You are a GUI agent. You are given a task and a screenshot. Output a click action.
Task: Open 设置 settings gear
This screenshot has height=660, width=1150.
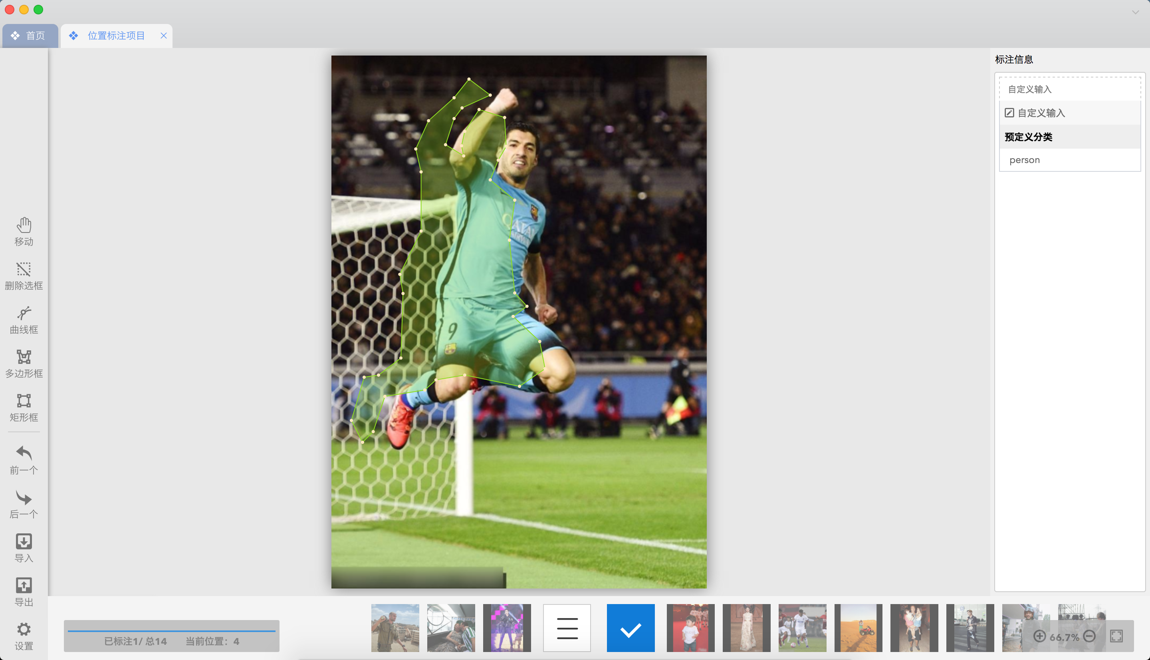pos(24,636)
